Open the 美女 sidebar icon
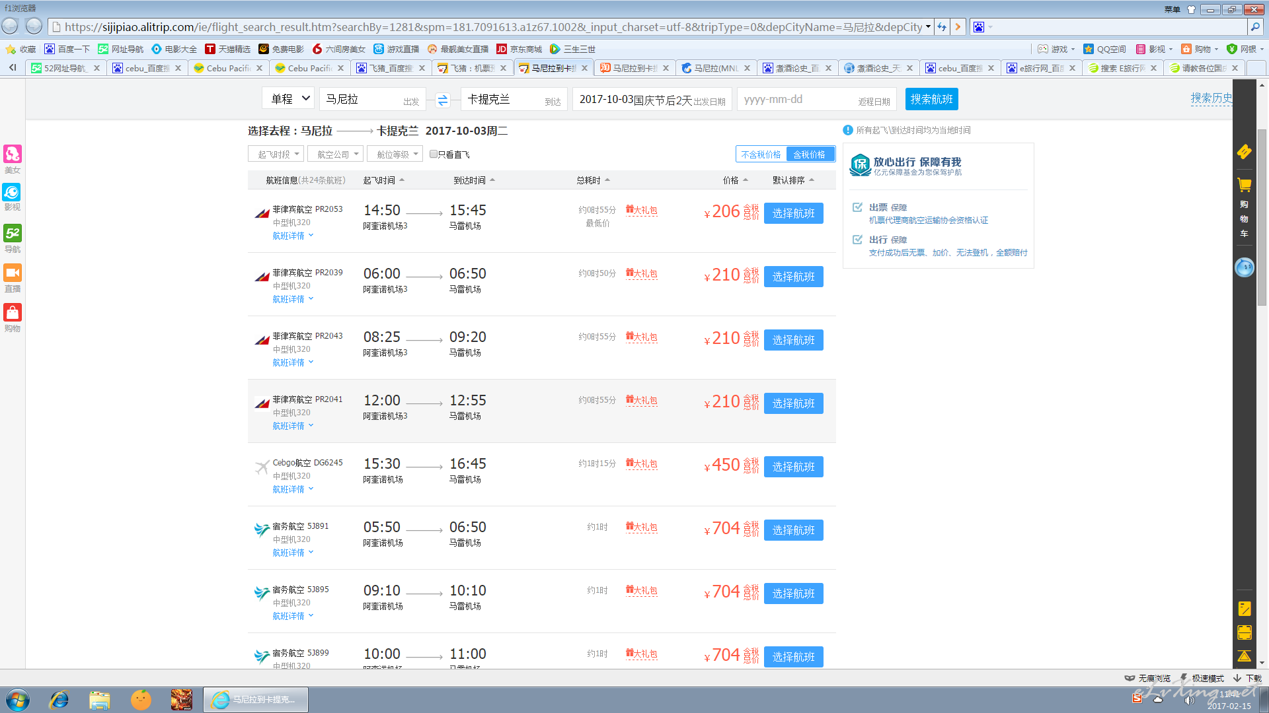Screen dimensions: 1269x713 click(13, 154)
